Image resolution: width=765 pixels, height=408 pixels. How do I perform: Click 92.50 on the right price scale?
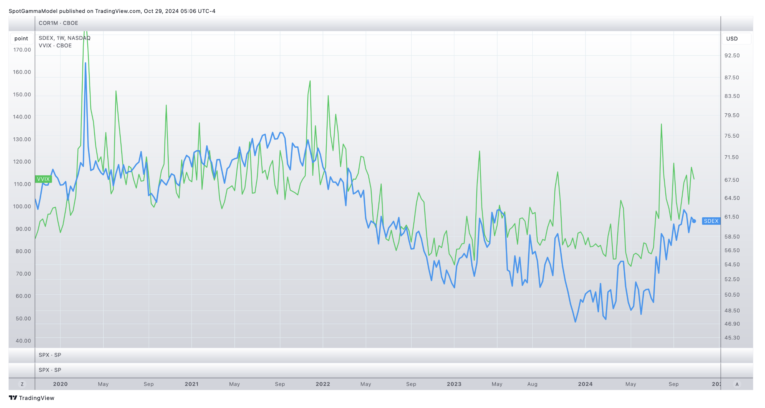[732, 56]
